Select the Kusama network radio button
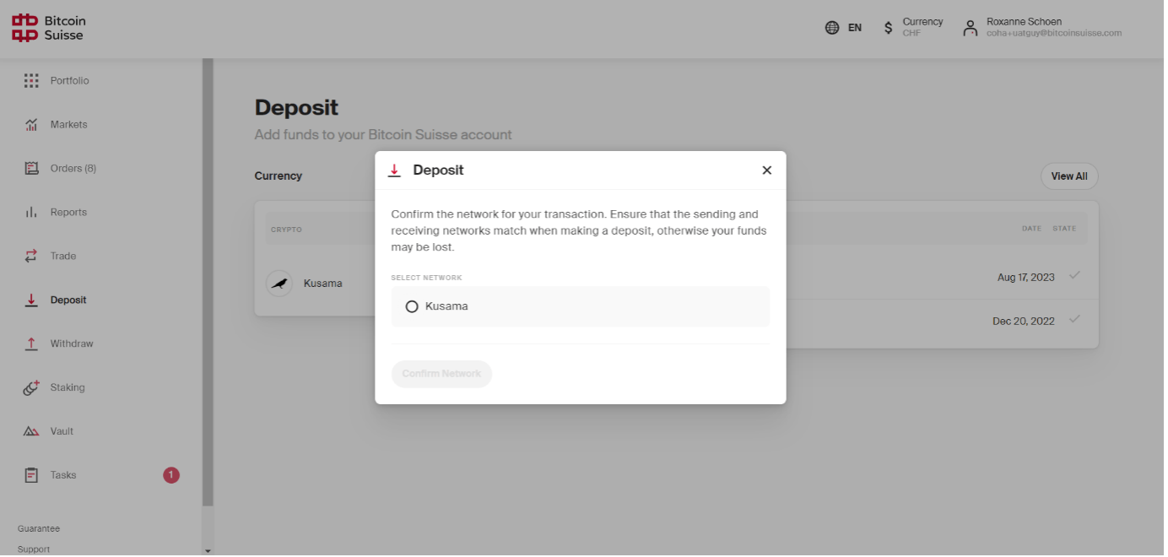The image size is (1168, 557). tap(412, 306)
